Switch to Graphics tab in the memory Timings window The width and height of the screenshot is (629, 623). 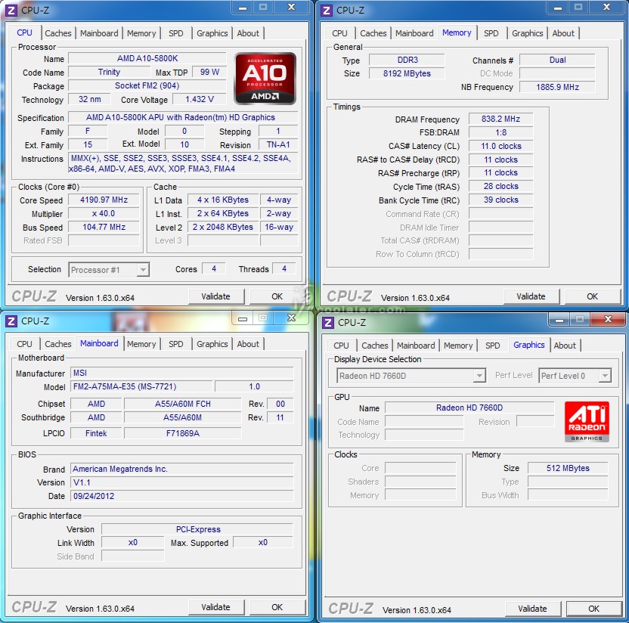coord(527,33)
